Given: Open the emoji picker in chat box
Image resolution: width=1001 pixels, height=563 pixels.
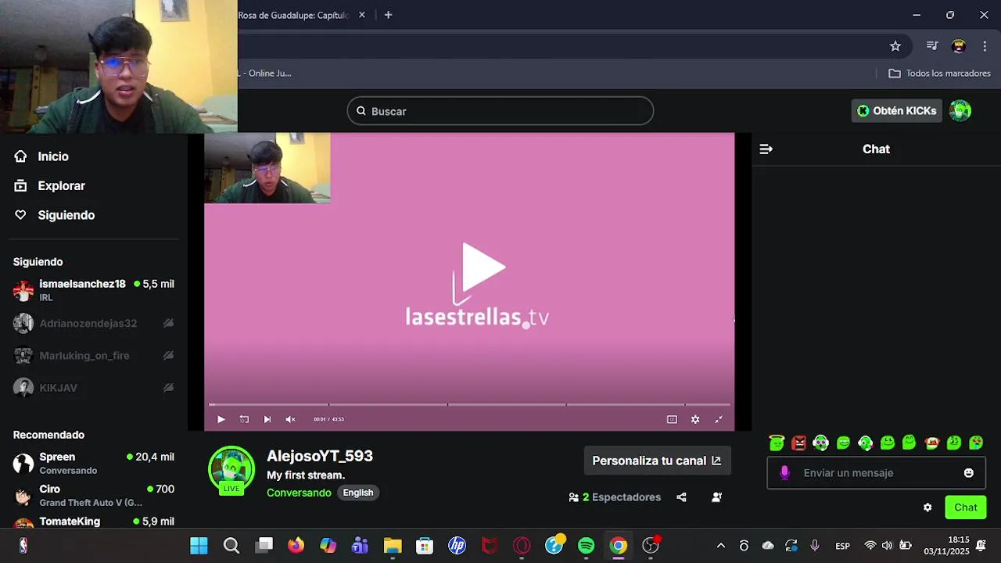Looking at the screenshot, I should (x=969, y=473).
